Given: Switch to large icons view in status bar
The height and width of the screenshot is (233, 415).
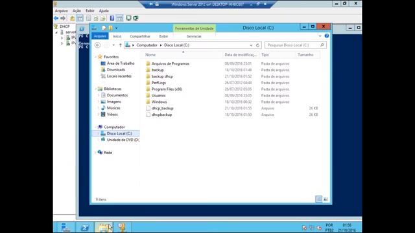Looking at the screenshot, I should tap(326, 199).
